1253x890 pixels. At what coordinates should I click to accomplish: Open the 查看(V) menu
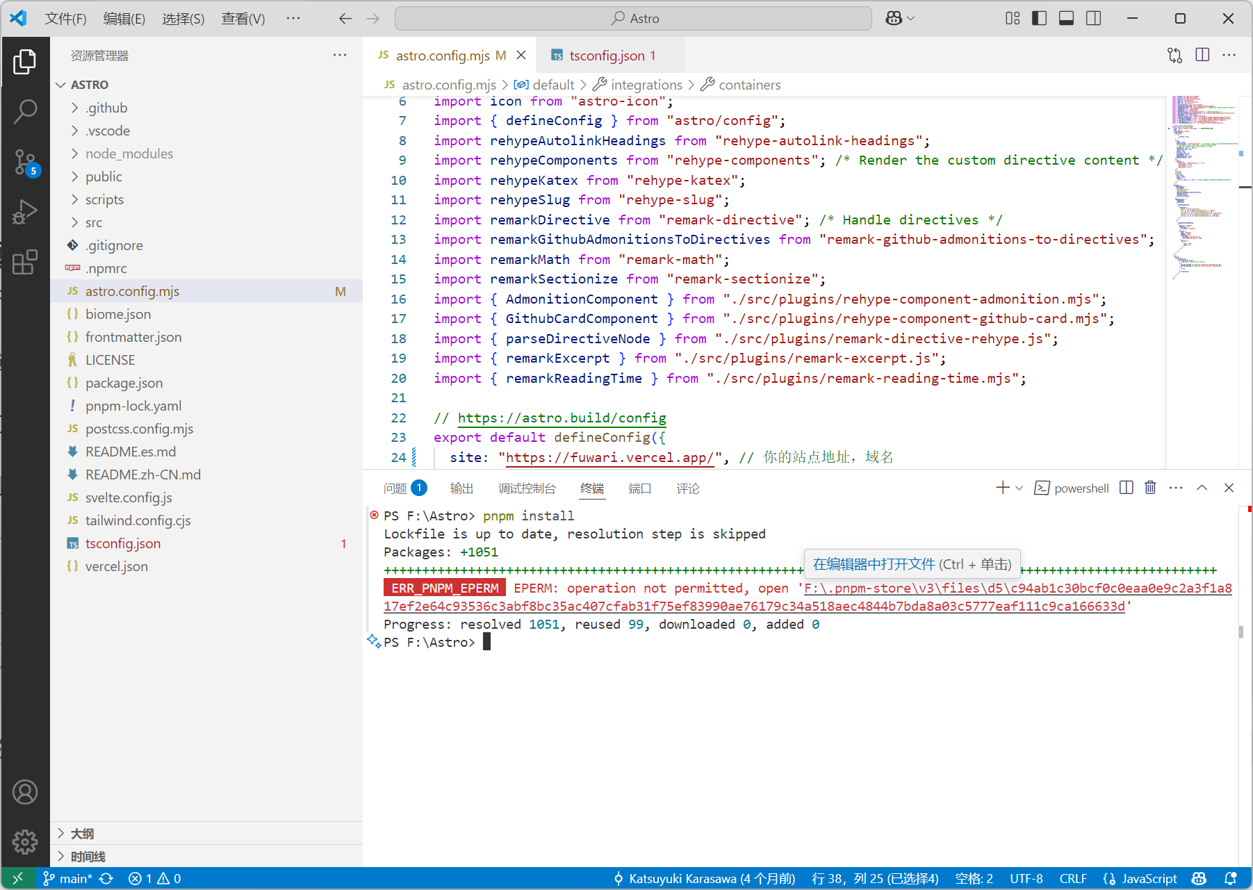tap(243, 19)
